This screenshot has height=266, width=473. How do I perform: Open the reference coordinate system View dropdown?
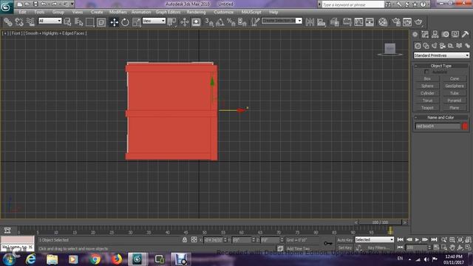pos(154,21)
